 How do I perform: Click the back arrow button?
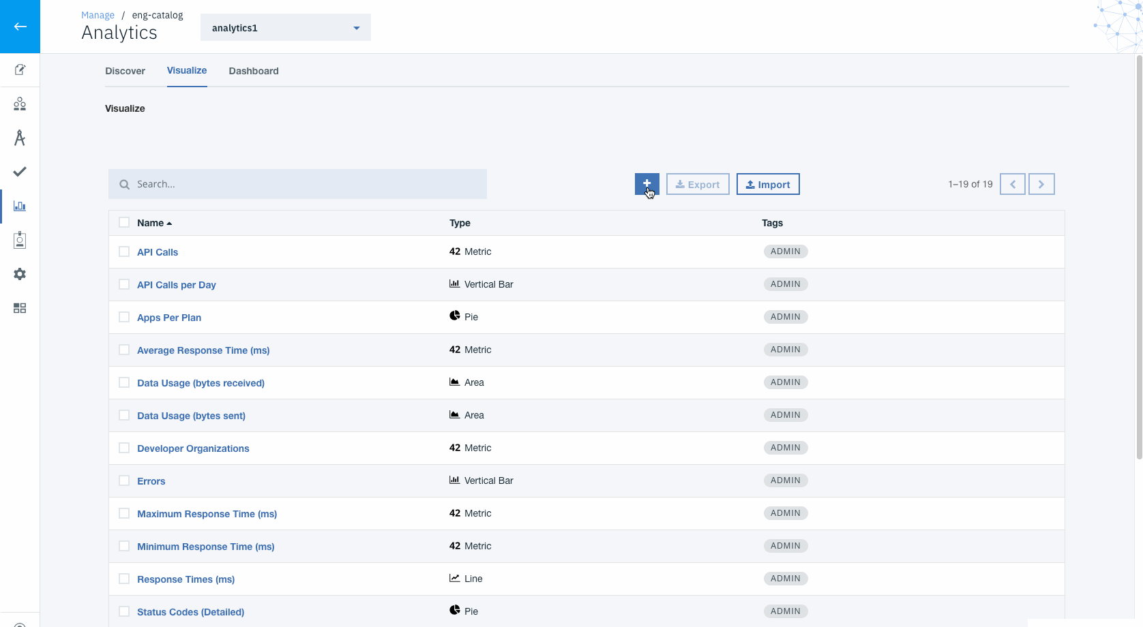[x=20, y=27]
